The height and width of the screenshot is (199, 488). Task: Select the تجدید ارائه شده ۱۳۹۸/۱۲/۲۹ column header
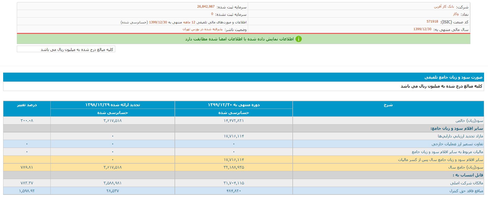tap(113, 105)
